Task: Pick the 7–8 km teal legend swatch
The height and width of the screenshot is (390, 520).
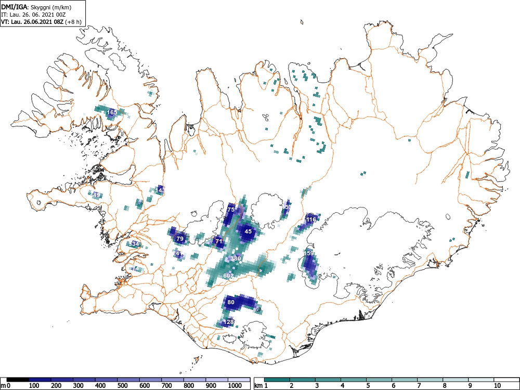Action: click(x=430, y=380)
